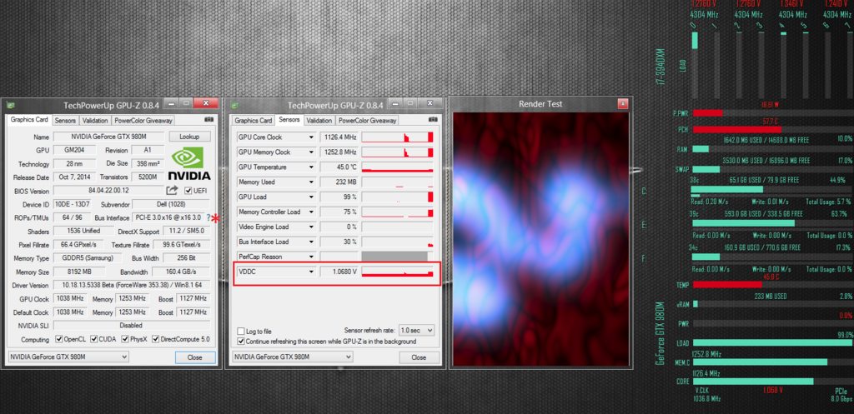Click the GPU Core Clock history graph
Screen dimensions: 854x414
tap(398, 137)
